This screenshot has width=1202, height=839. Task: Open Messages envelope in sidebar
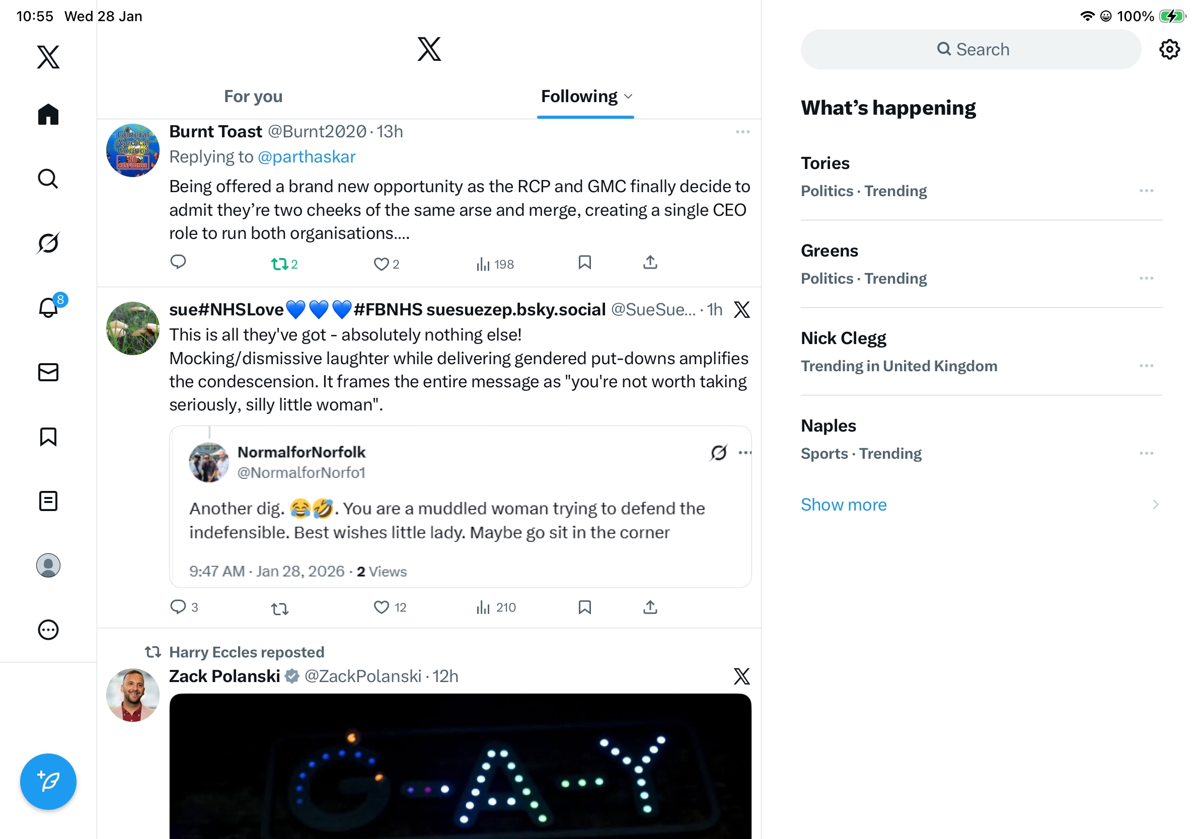pyautogui.click(x=48, y=372)
